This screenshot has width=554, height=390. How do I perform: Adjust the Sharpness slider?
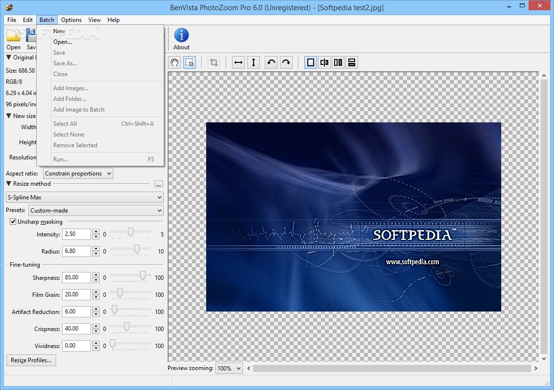pyautogui.click(x=143, y=275)
